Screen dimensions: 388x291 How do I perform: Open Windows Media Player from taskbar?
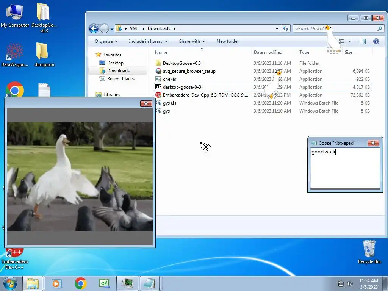[x=56, y=283]
